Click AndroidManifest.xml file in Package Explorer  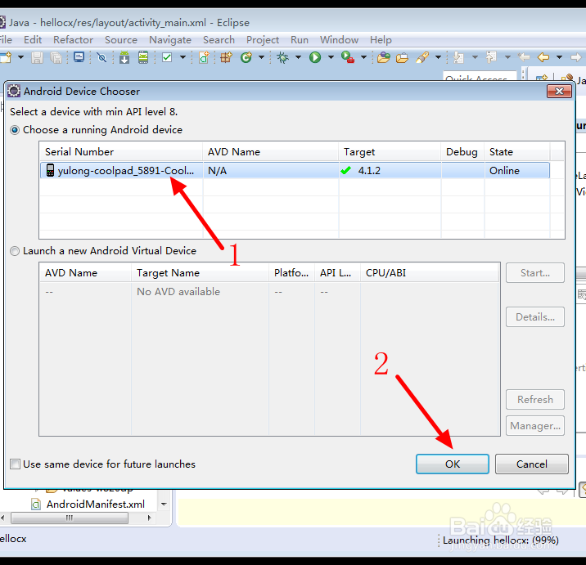95,504
